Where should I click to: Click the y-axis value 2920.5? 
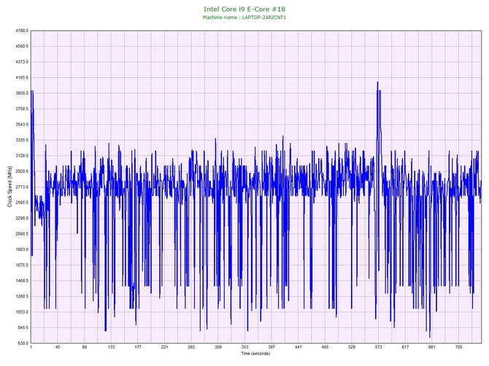click(22, 171)
